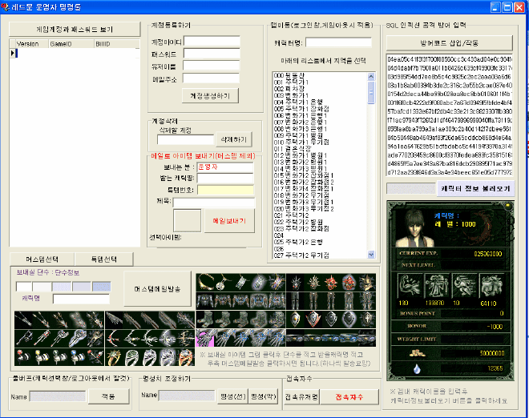Choose the red-trimmed shield item icon
Image resolution: width=529 pixels, height=418 pixels.
click(313, 319)
